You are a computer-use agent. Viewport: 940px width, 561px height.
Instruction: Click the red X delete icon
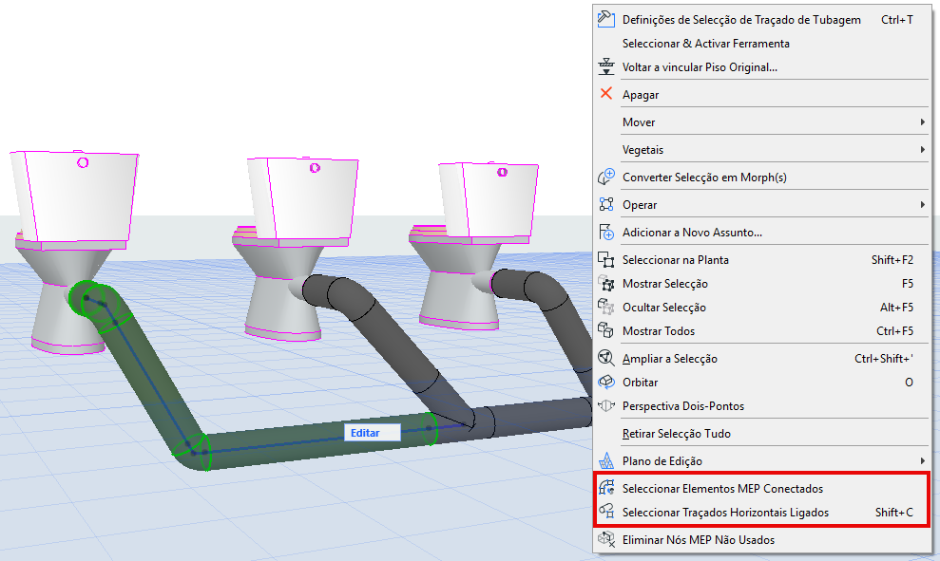(x=606, y=93)
